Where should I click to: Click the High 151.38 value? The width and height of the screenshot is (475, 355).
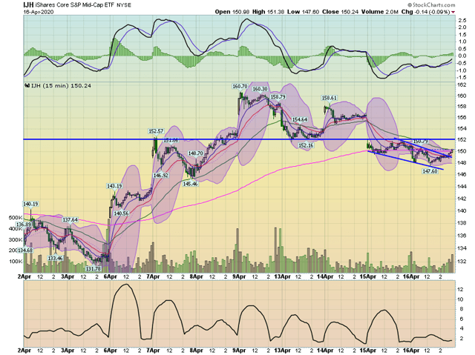pyautogui.click(x=269, y=12)
